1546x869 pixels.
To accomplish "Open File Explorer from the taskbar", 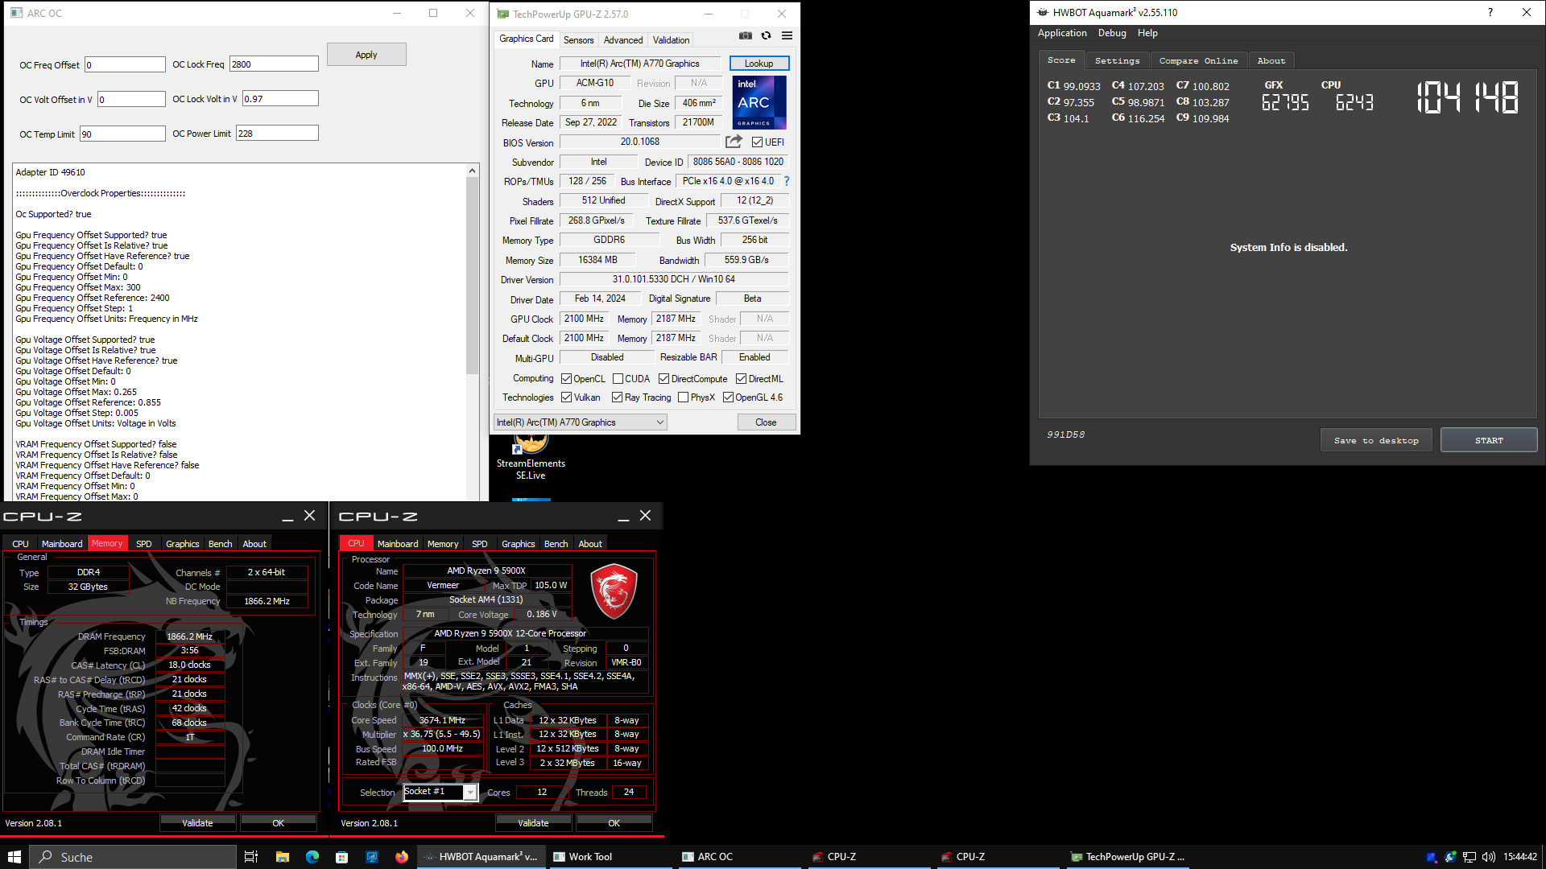I will click(x=282, y=857).
